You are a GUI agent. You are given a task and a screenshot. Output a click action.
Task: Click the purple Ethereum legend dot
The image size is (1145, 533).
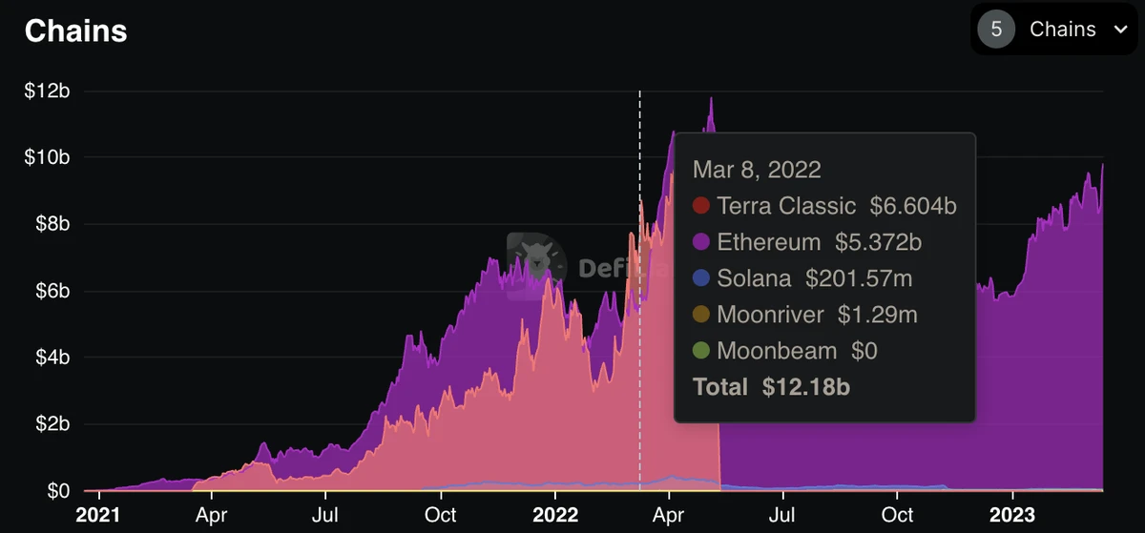click(x=701, y=242)
